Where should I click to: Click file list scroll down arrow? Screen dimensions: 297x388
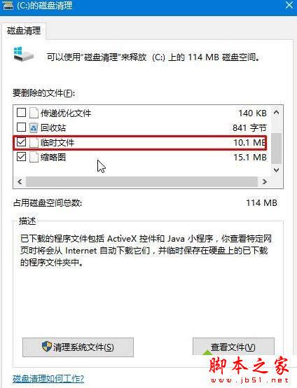point(277,170)
